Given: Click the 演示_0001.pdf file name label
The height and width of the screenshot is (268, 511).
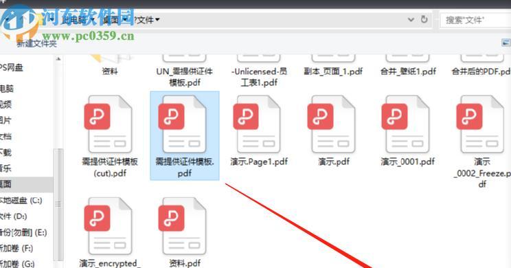Looking at the screenshot, I should point(408,161).
